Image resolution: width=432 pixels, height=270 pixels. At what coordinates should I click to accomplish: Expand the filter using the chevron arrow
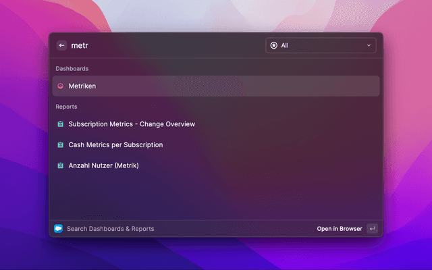369,46
